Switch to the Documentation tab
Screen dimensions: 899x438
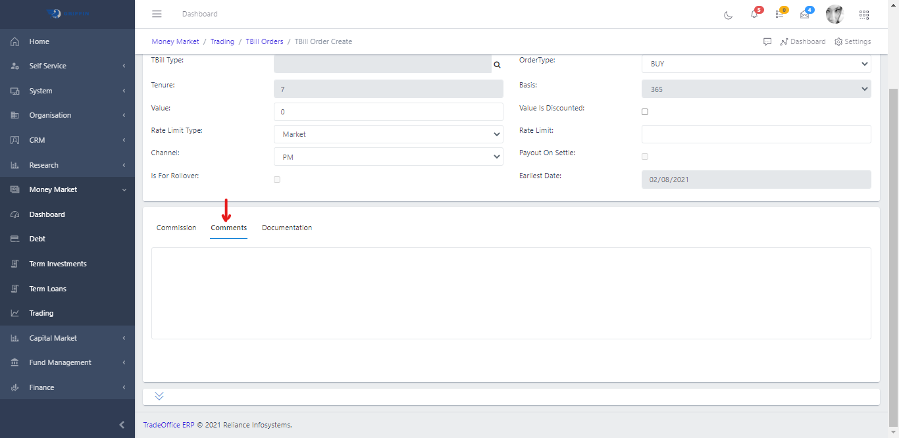pyautogui.click(x=287, y=228)
